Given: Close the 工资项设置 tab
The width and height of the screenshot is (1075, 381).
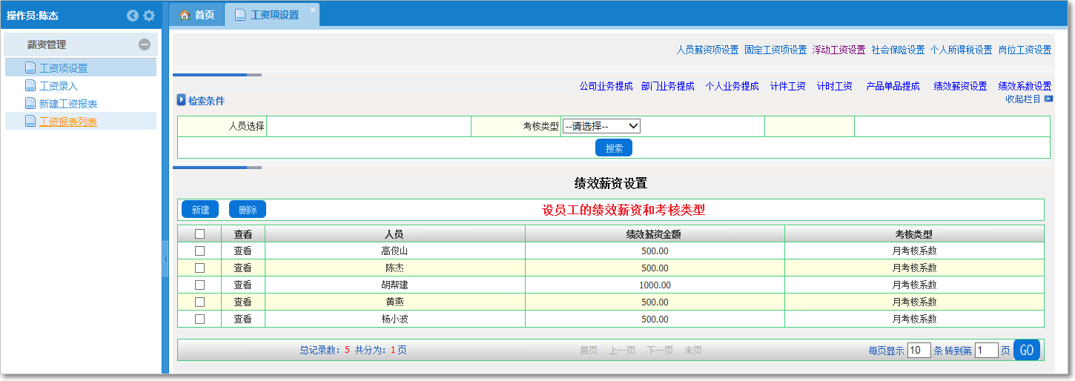Looking at the screenshot, I should 313,10.
